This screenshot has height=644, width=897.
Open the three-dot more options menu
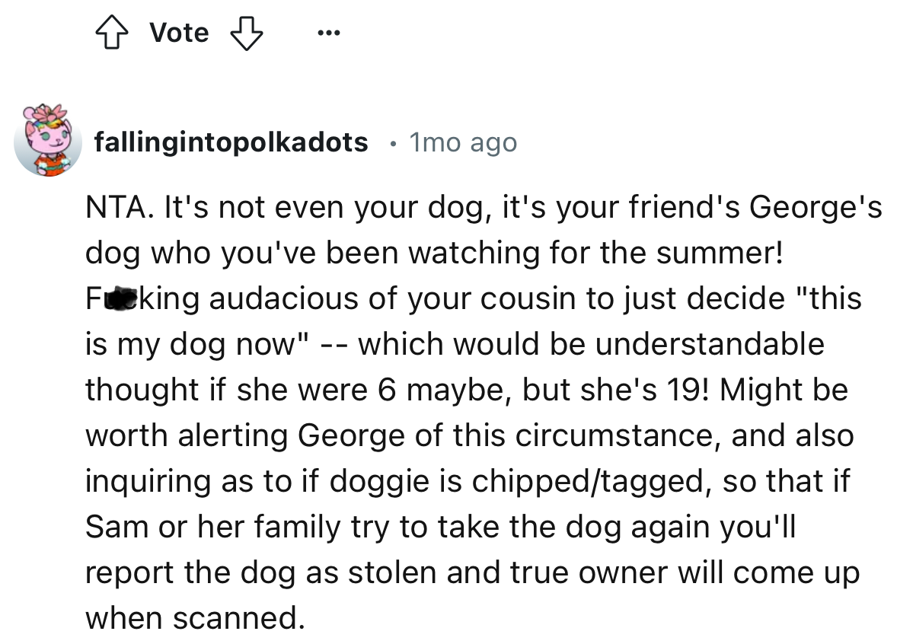tap(329, 33)
